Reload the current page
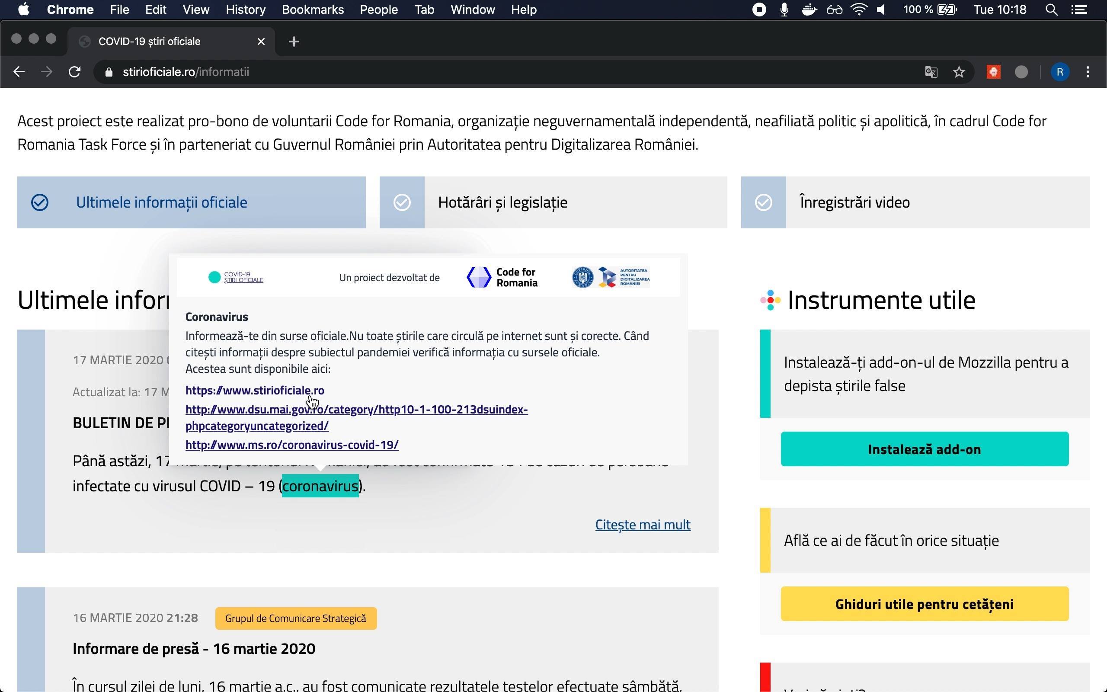Image resolution: width=1107 pixels, height=692 pixels. point(74,72)
